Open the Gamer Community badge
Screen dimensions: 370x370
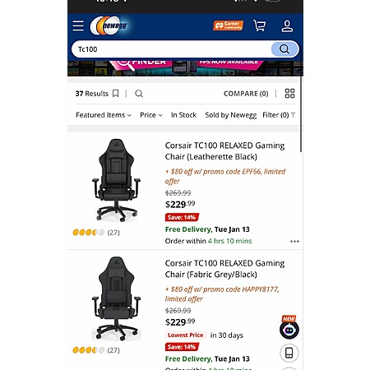pos(229,25)
